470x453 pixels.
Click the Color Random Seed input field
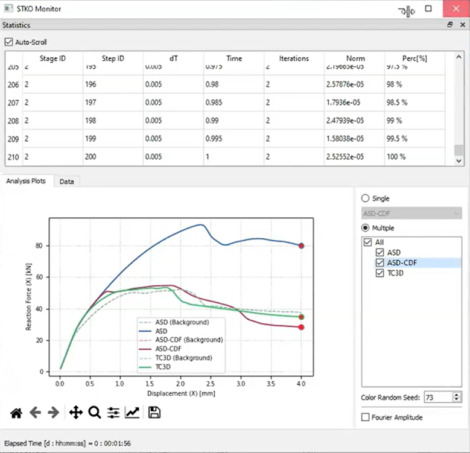(438, 398)
